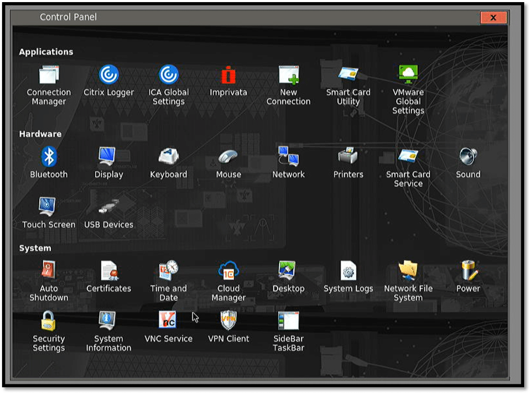
Task: Click the Applications section heading
Action: [46, 52]
